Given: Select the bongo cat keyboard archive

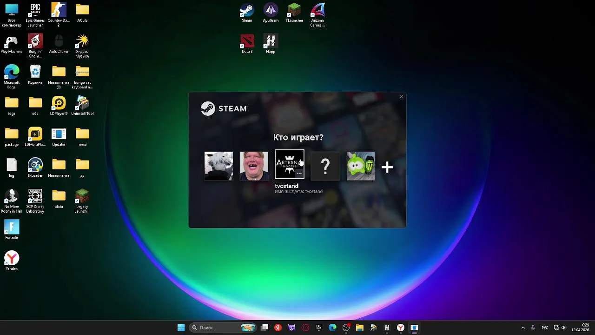Looking at the screenshot, I should (82, 77).
